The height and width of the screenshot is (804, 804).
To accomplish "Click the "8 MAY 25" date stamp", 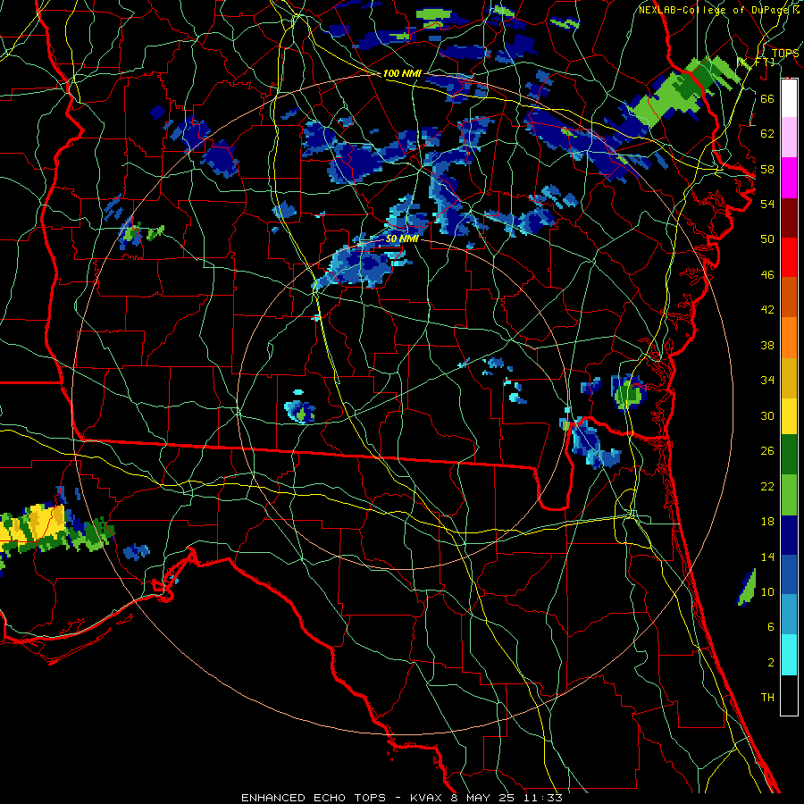I will coord(482,798).
